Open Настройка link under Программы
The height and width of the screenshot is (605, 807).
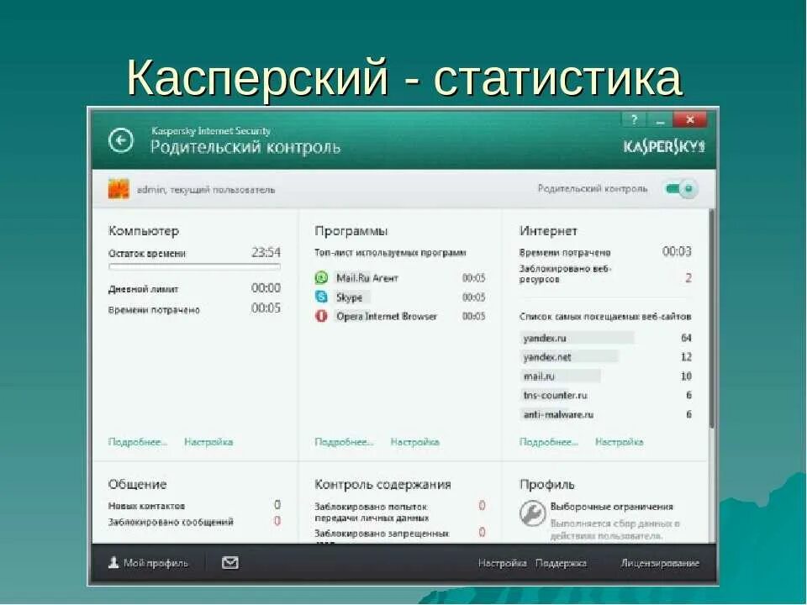pyautogui.click(x=414, y=442)
